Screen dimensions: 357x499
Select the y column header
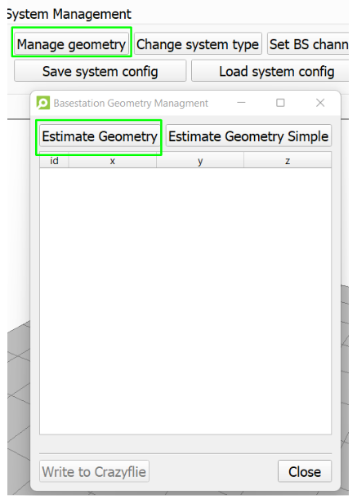tap(200, 161)
